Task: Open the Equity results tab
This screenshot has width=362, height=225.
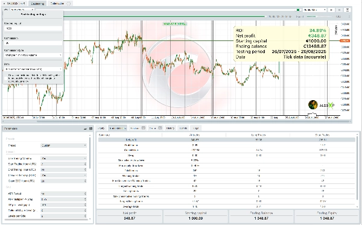Action: pos(101,128)
